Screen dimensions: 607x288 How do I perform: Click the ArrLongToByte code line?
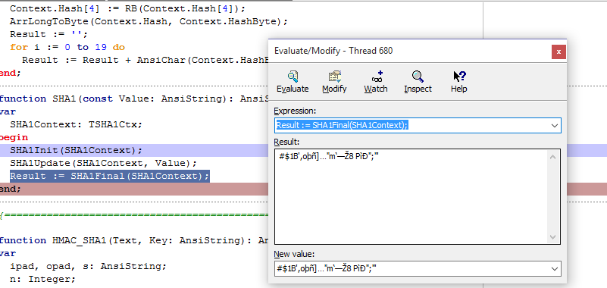tap(149, 21)
